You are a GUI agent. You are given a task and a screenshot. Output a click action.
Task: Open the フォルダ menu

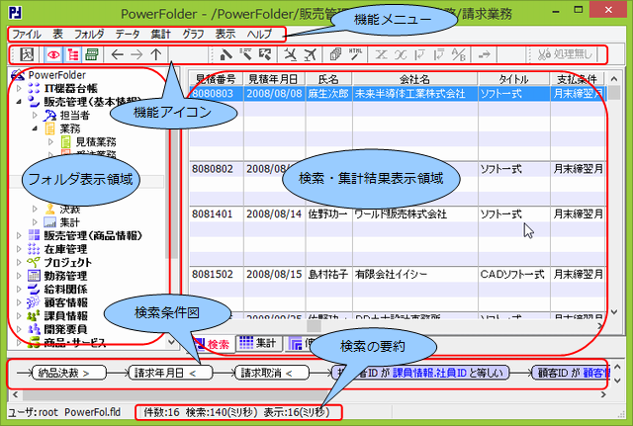tap(89, 35)
